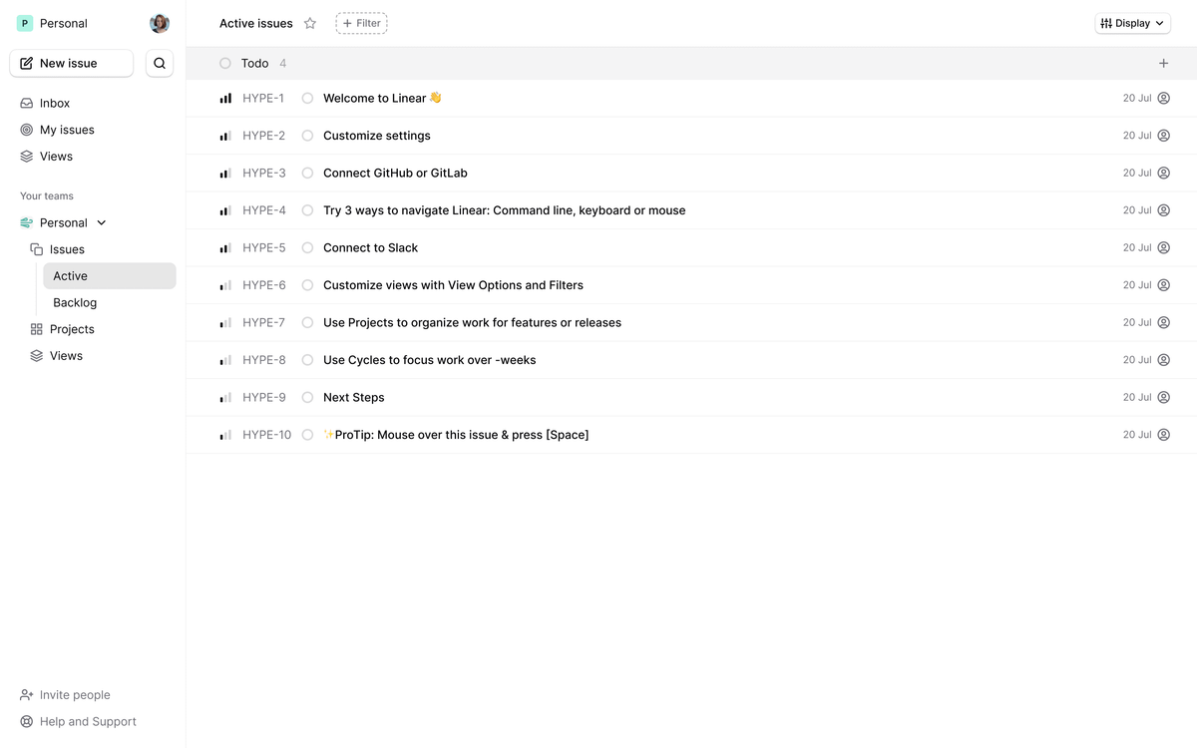The image size is (1197, 748).
Task: Open the Display options dropdown
Action: 1132,23
